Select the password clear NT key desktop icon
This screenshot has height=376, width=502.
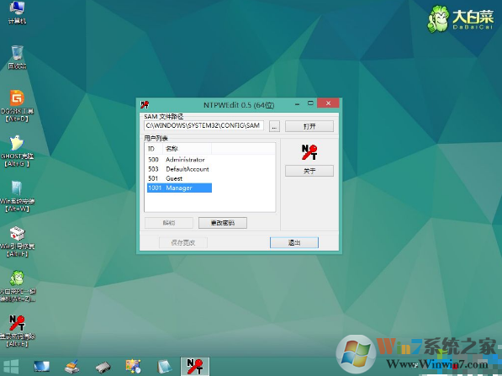[x=17, y=331]
